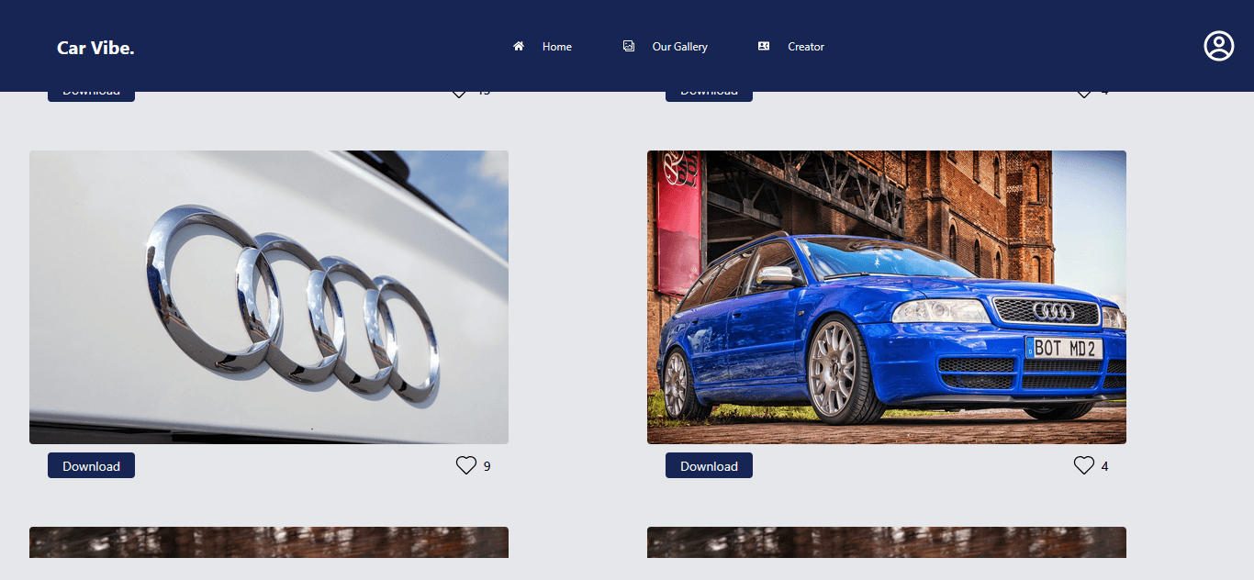Click the Car Vibe. logo

coord(95,48)
